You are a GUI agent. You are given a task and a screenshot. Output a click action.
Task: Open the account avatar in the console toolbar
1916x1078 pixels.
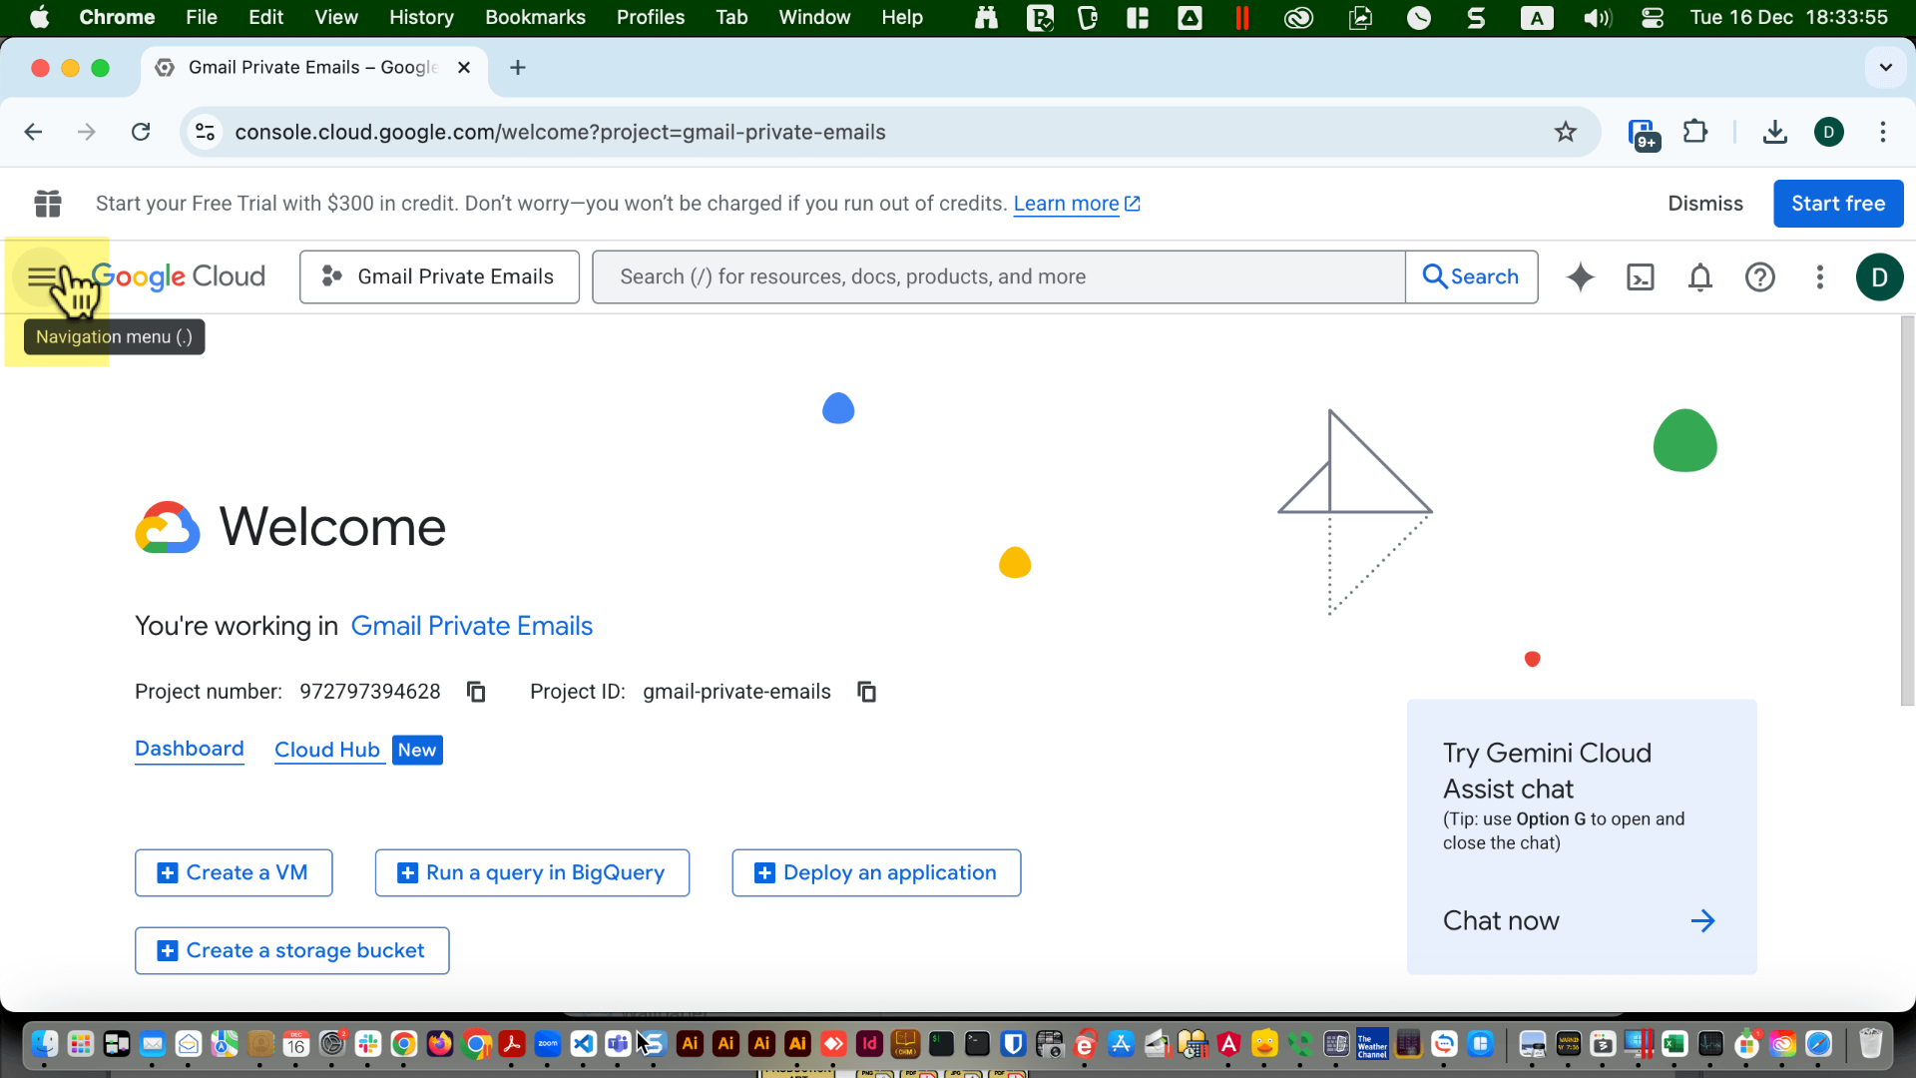(1880, 277)
